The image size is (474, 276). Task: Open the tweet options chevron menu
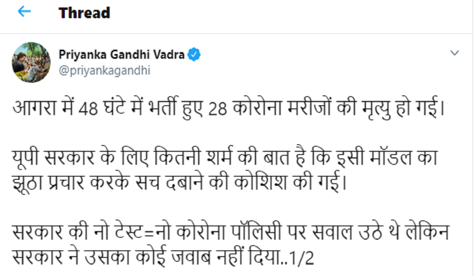coord(455,53)
